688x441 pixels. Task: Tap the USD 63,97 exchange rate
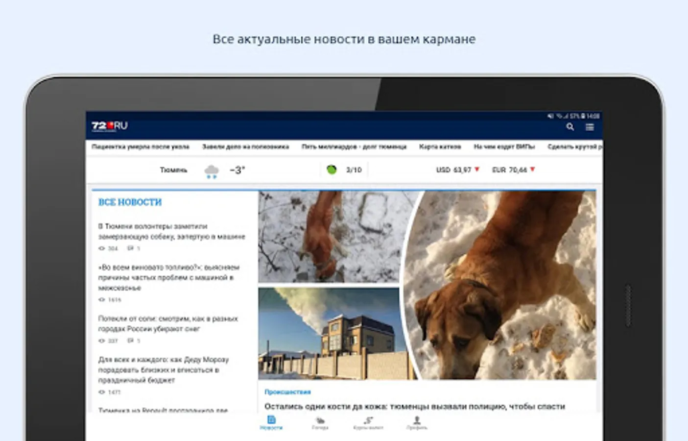click(x=453, y=170)
